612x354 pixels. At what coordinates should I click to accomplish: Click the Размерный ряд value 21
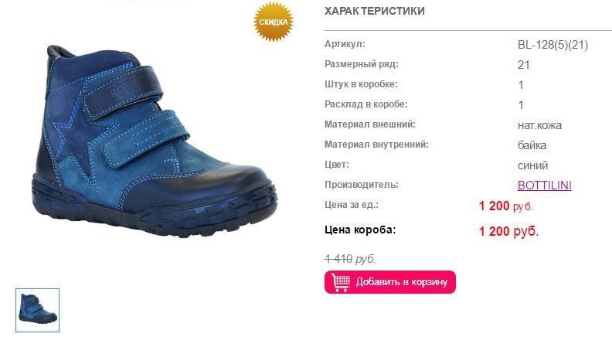click(524, 65)
